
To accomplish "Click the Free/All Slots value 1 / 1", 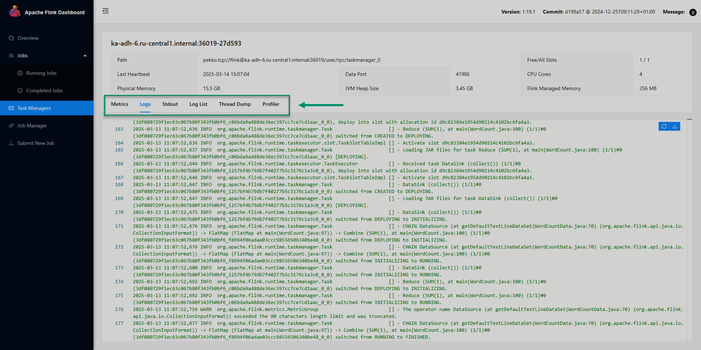I will coord(644,60).
